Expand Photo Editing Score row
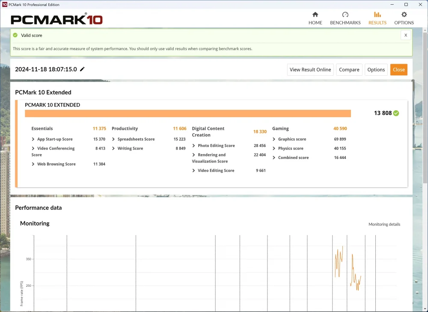 coord(193,146)
